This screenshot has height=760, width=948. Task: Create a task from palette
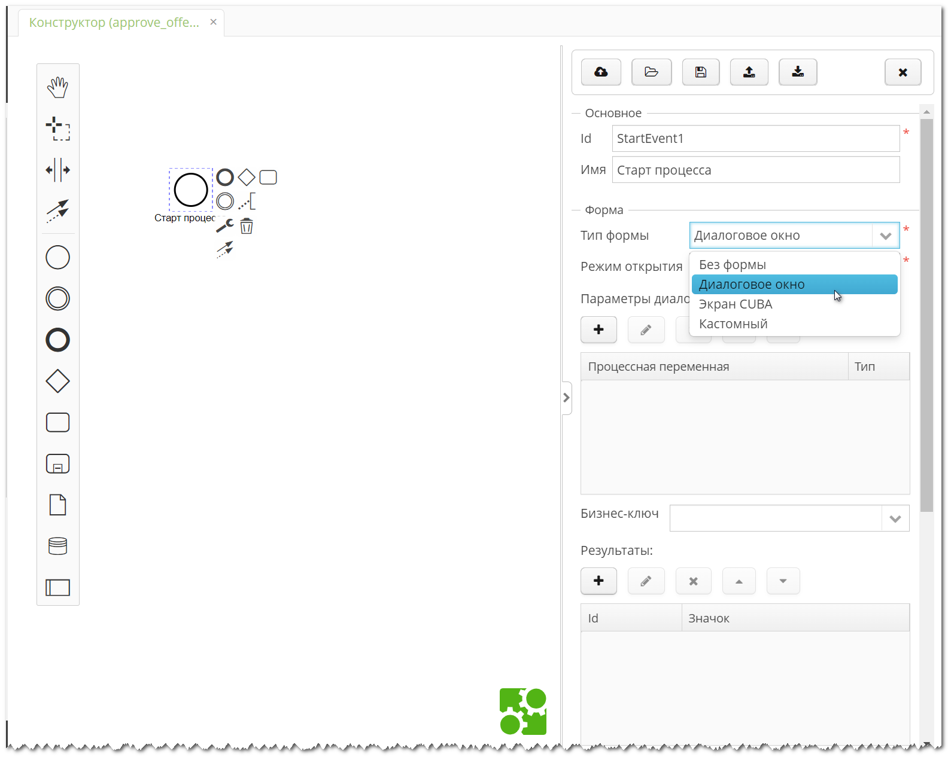58,422
